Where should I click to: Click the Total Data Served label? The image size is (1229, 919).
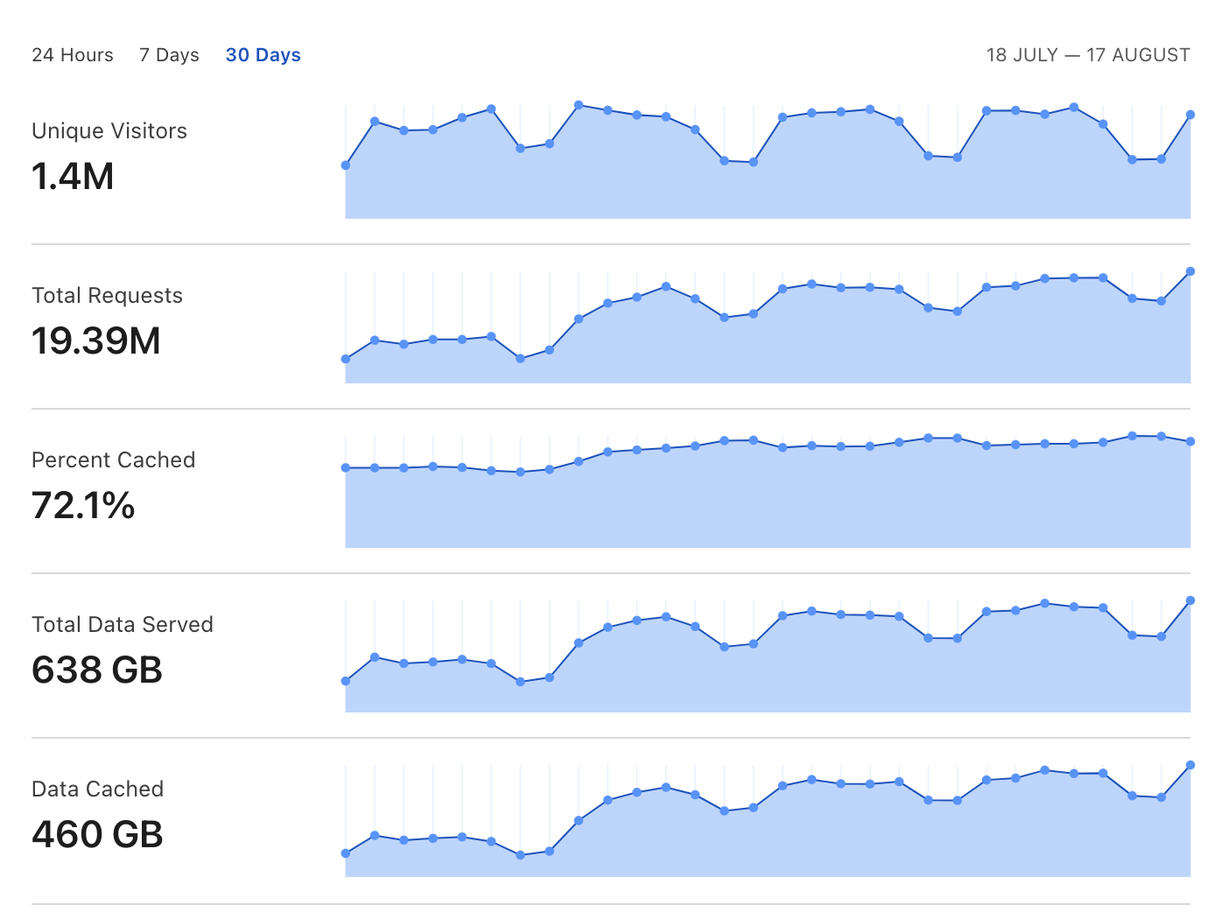coord(123,625)
